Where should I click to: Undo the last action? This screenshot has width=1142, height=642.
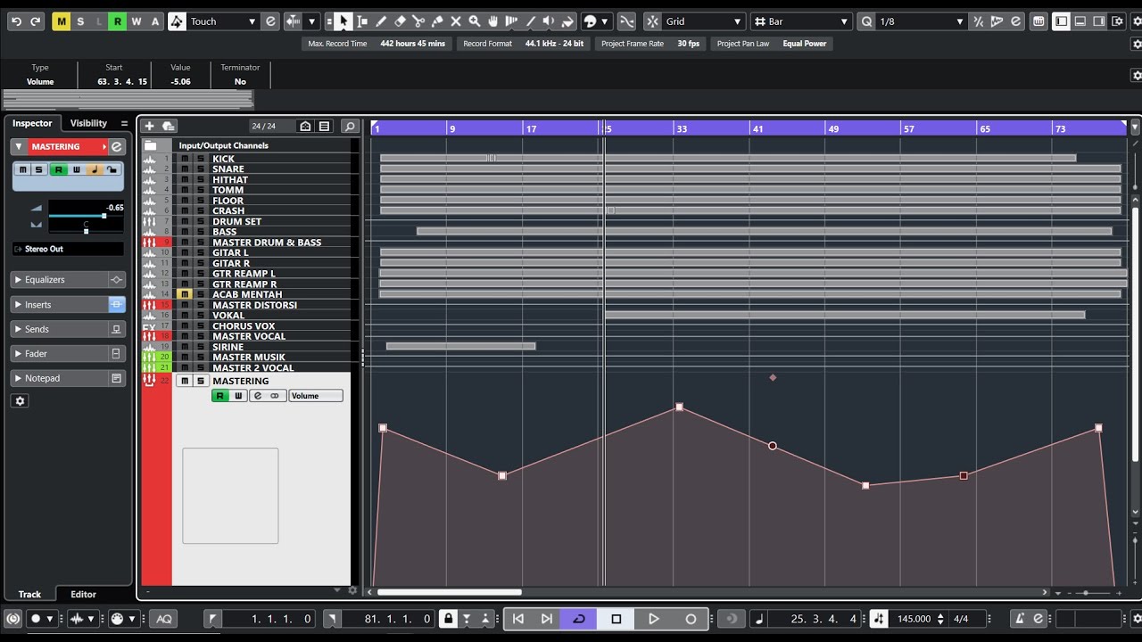(16, 21)
